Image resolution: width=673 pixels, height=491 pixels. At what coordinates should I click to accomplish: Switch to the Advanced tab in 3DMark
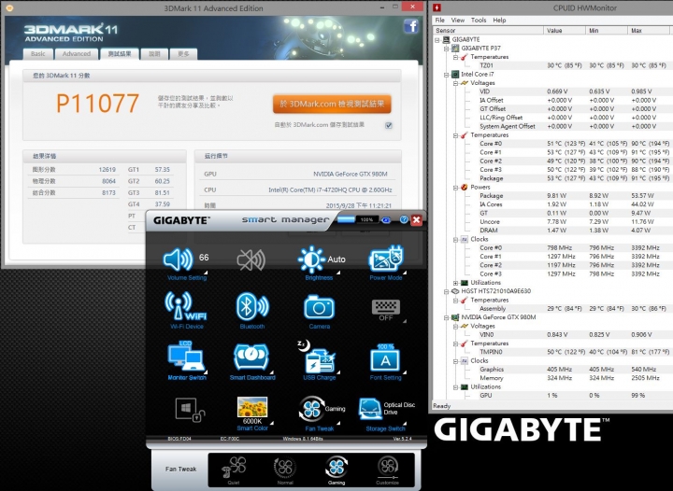pos(77,53)
